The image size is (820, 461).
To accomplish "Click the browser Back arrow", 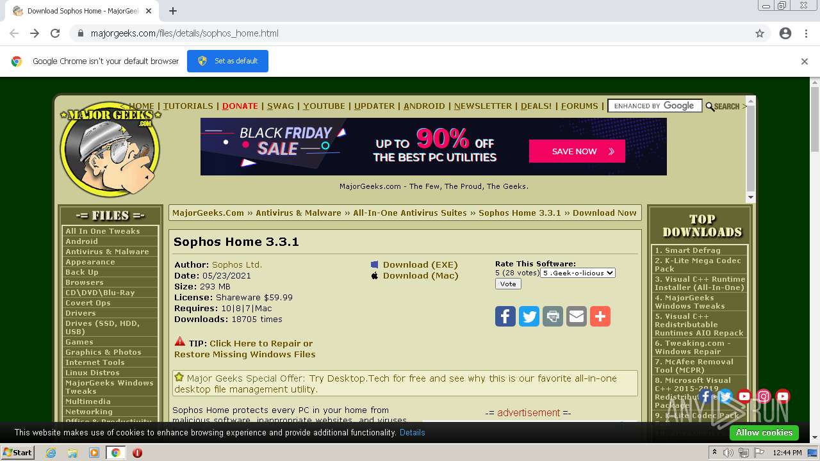I will (14, 33).
